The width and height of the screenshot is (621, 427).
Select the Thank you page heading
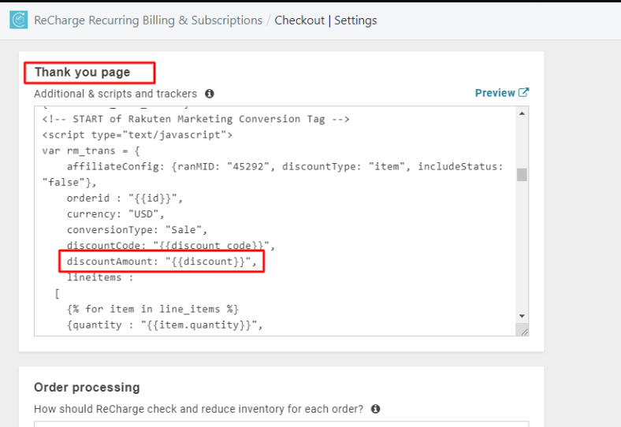(82, 72)
